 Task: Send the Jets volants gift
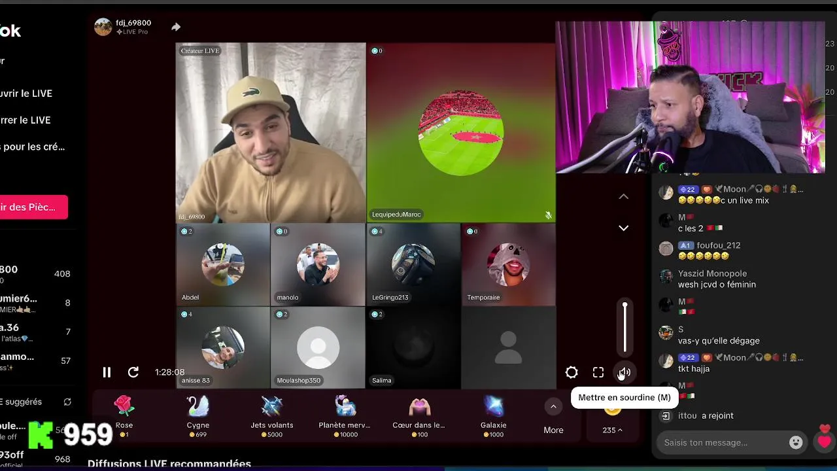click(272, 415)
